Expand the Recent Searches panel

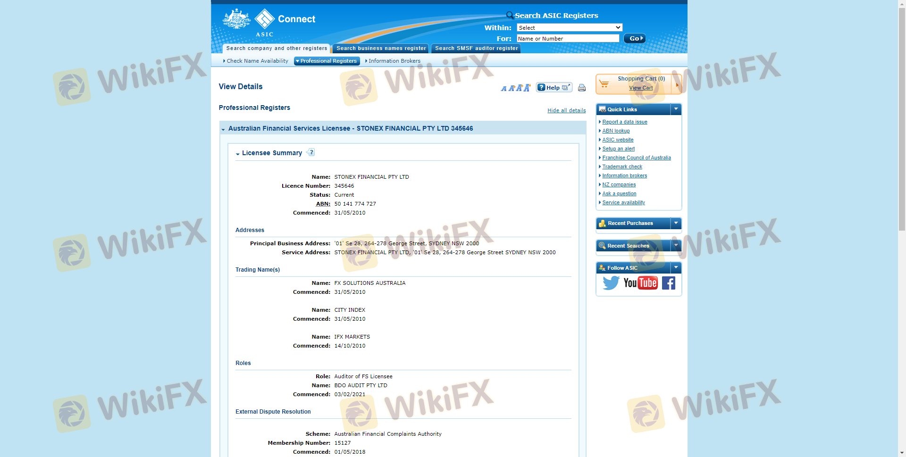click(x=676, y=245)
